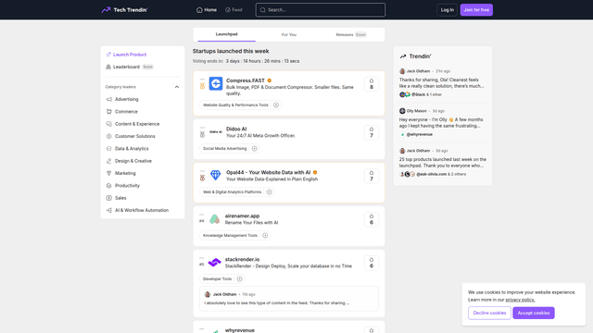Expand more tags on Didoo AI card

click(255, 148)
